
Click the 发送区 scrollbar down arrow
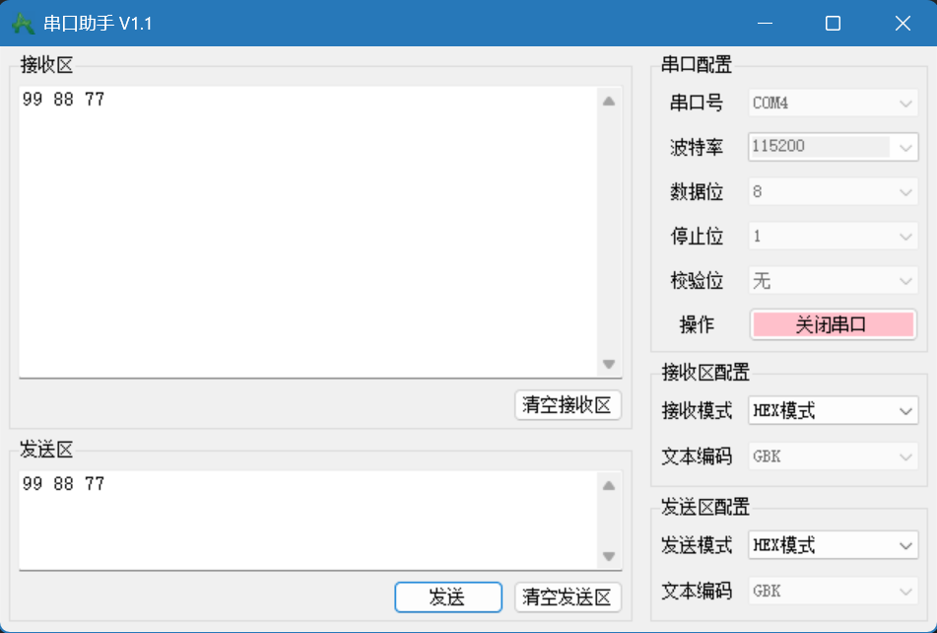[609, 556]
